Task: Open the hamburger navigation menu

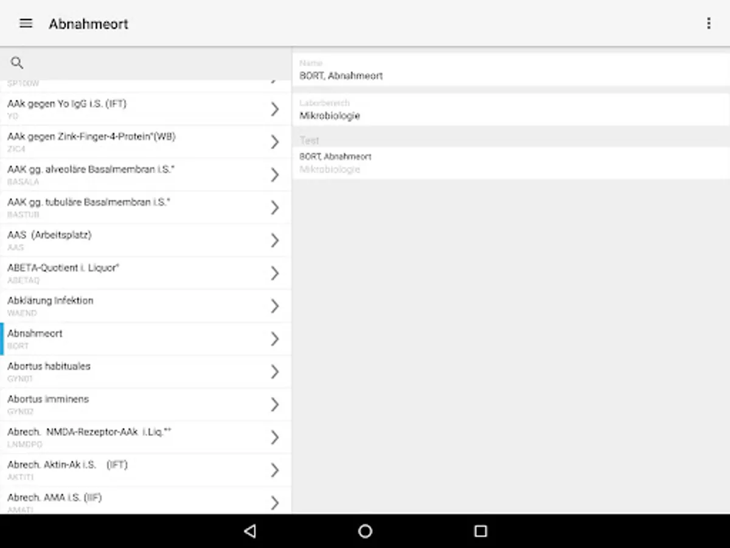Action: (26, 24)
